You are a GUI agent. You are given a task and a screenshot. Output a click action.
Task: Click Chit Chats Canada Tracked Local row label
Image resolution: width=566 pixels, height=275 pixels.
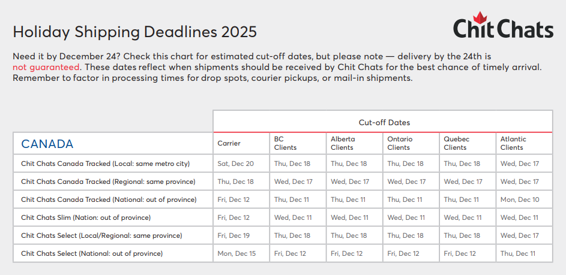[x=105, y=164]
